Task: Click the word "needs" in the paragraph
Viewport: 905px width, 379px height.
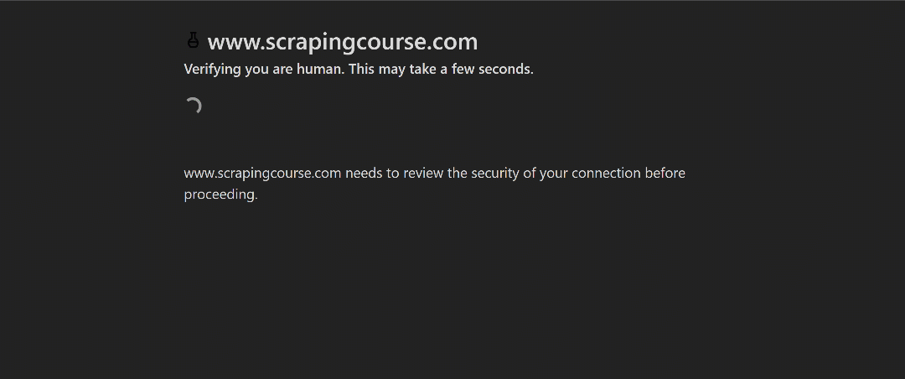Action: click(365, 174)
